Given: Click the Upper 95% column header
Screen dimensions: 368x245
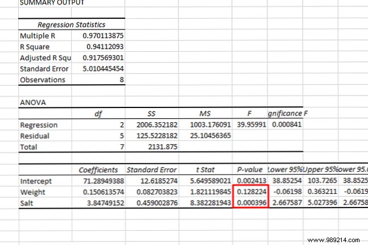Looking at the screenshot, I should click(320, 169).
